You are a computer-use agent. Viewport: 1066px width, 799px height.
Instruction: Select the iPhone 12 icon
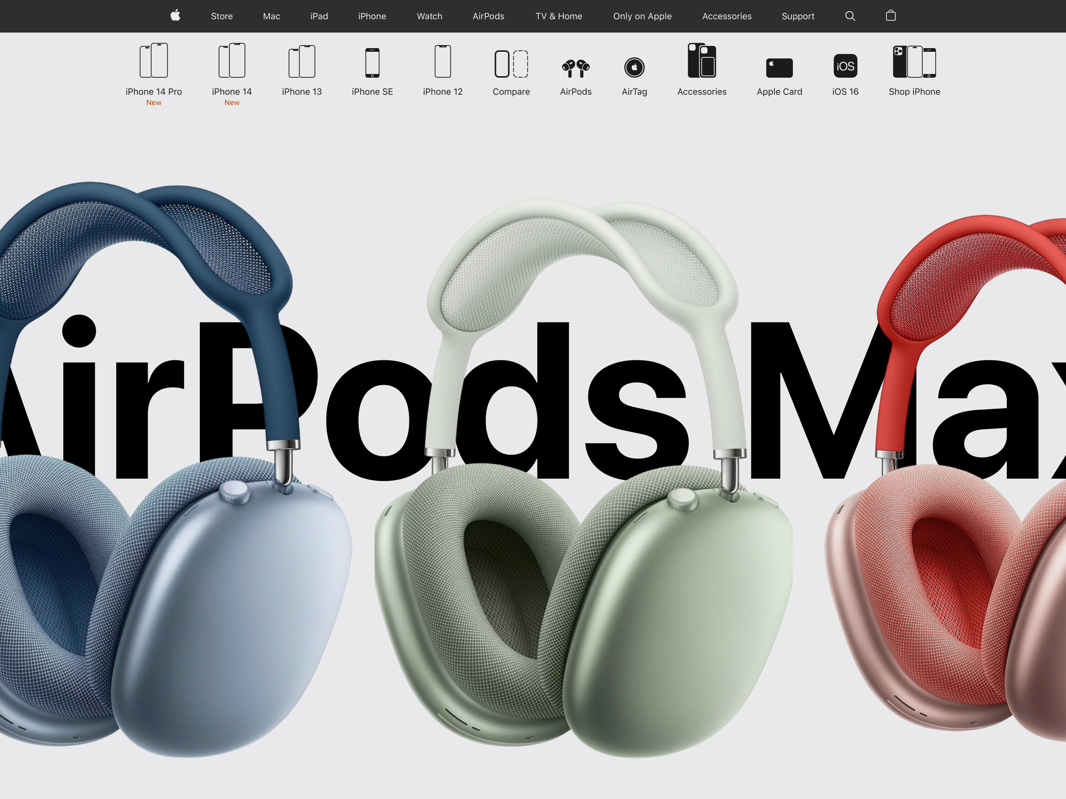[443, 61]
